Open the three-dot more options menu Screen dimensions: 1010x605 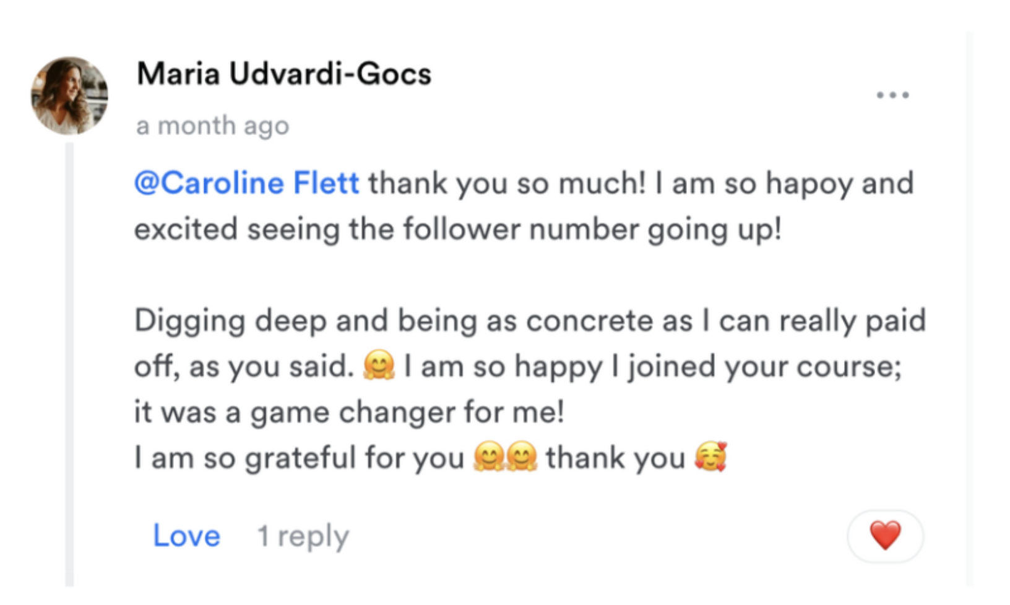[892, 95]
